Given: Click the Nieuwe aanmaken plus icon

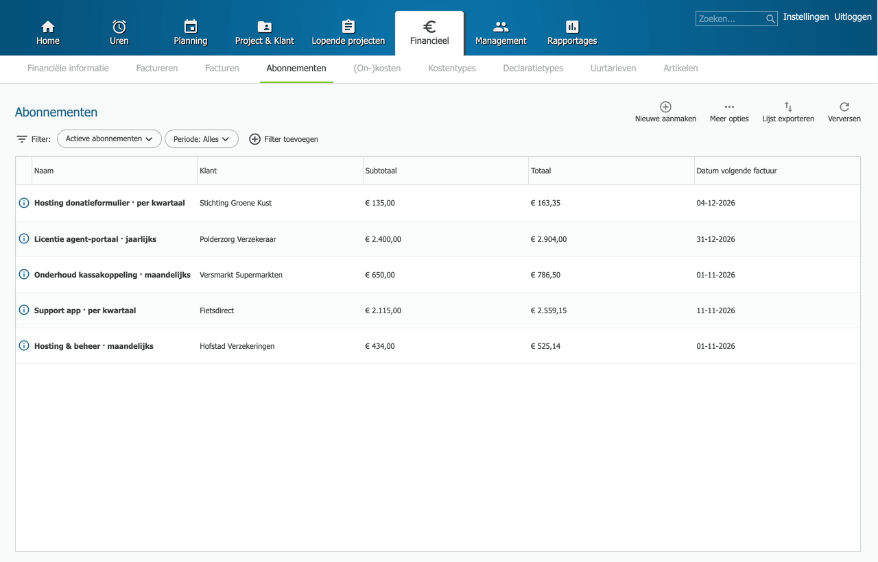Looking at the screenshot, I should [665, 107].
